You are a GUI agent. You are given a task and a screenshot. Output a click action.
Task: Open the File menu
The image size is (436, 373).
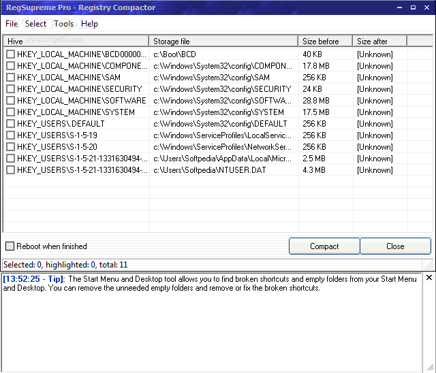tap(12, 24)
